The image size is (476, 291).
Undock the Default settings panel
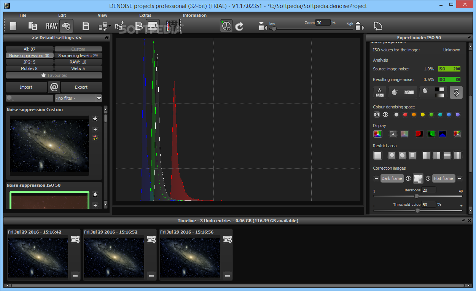[107, 38]
